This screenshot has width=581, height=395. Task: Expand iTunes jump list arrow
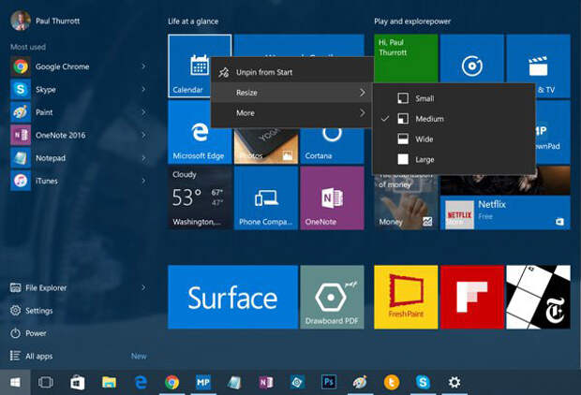[x=143, y=181]
